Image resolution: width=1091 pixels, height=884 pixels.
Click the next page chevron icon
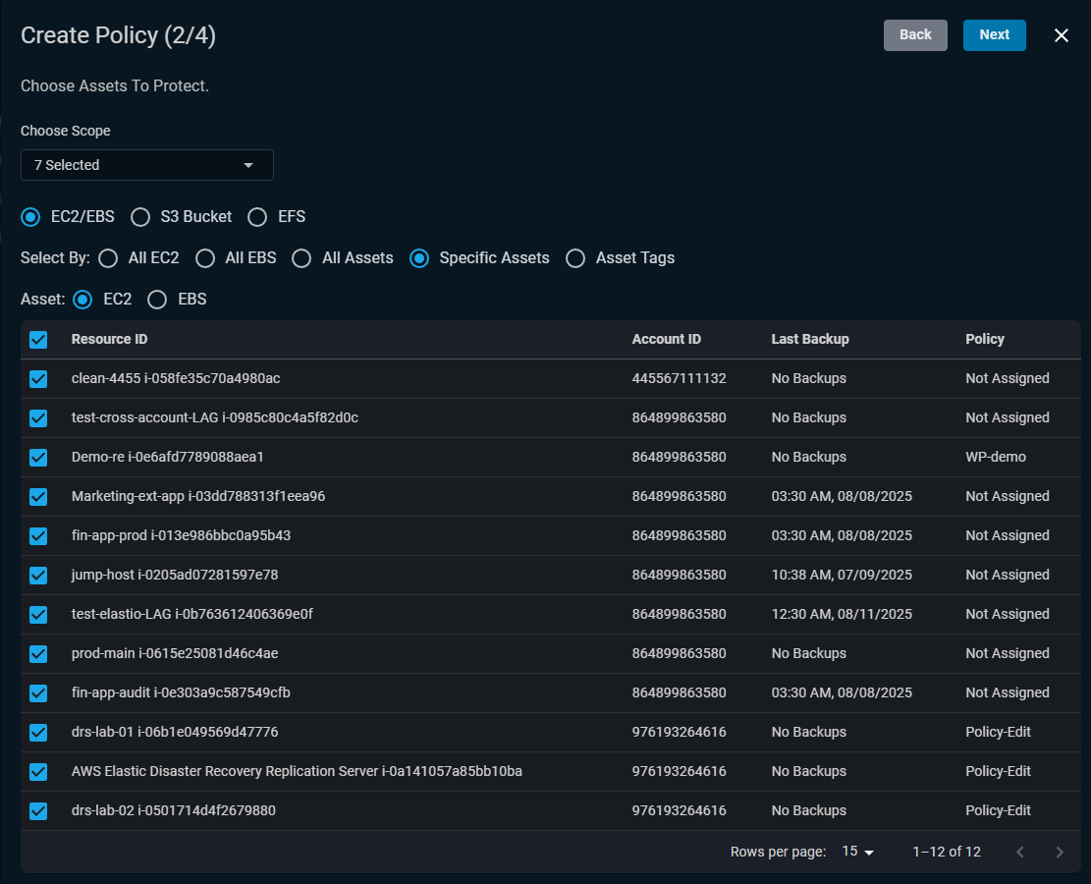1060,852
